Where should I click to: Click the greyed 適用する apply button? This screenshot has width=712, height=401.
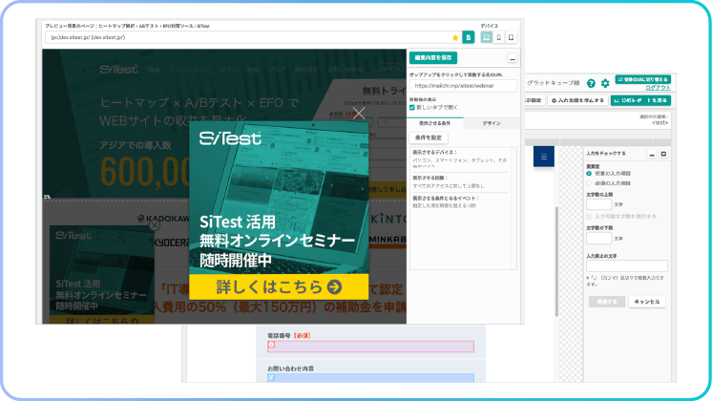(607, 302)
